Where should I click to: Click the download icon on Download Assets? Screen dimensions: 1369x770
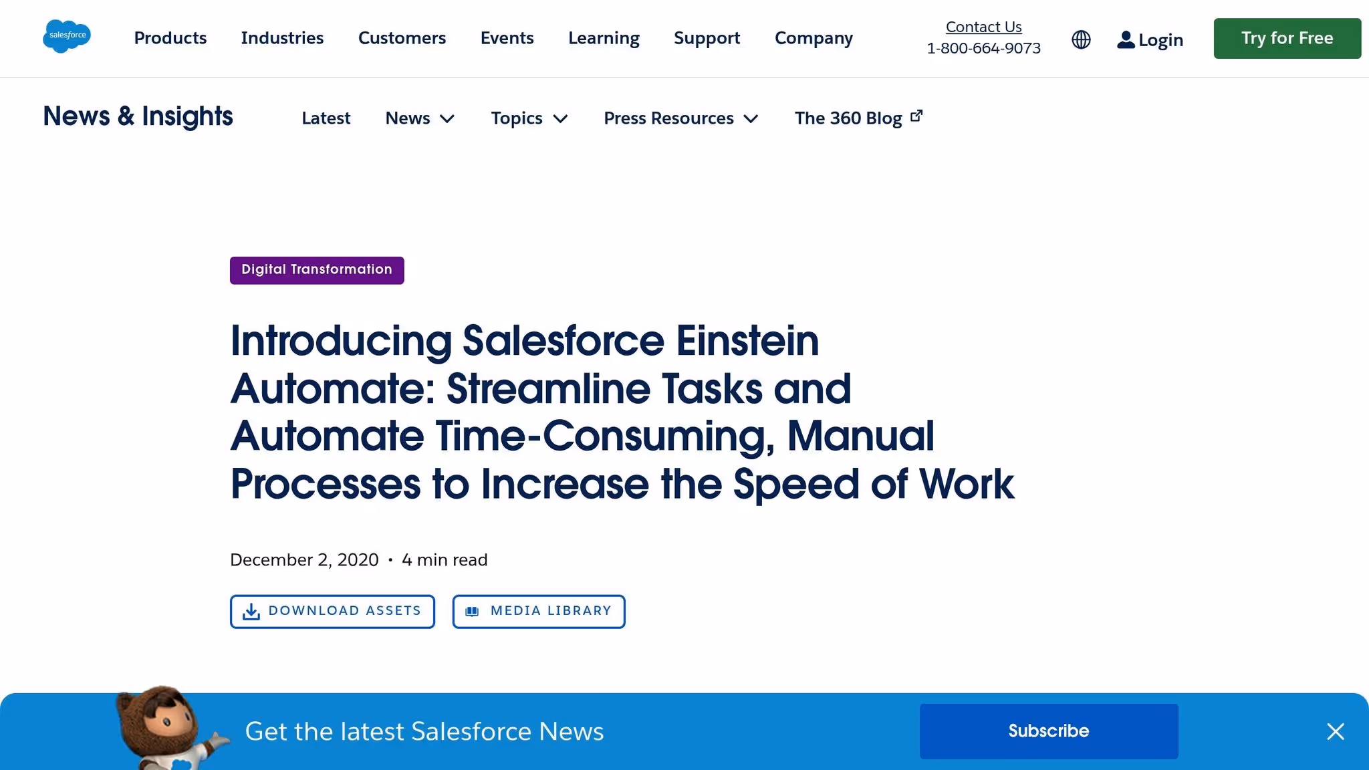click(252, 611)
